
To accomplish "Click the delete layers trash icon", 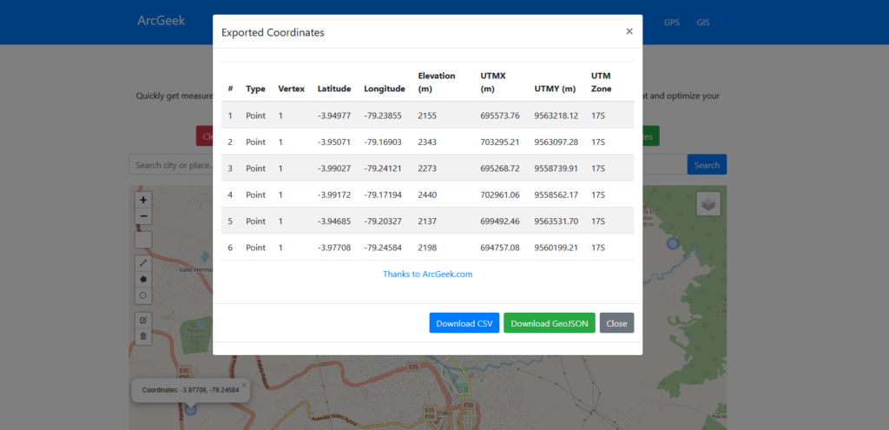I will pos(143,336).
